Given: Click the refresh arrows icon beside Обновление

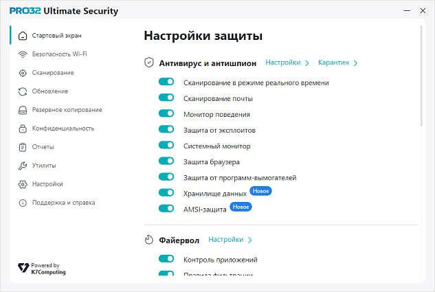Looking at the screenshot, I should pyautogui.click(x=23, y=91).
